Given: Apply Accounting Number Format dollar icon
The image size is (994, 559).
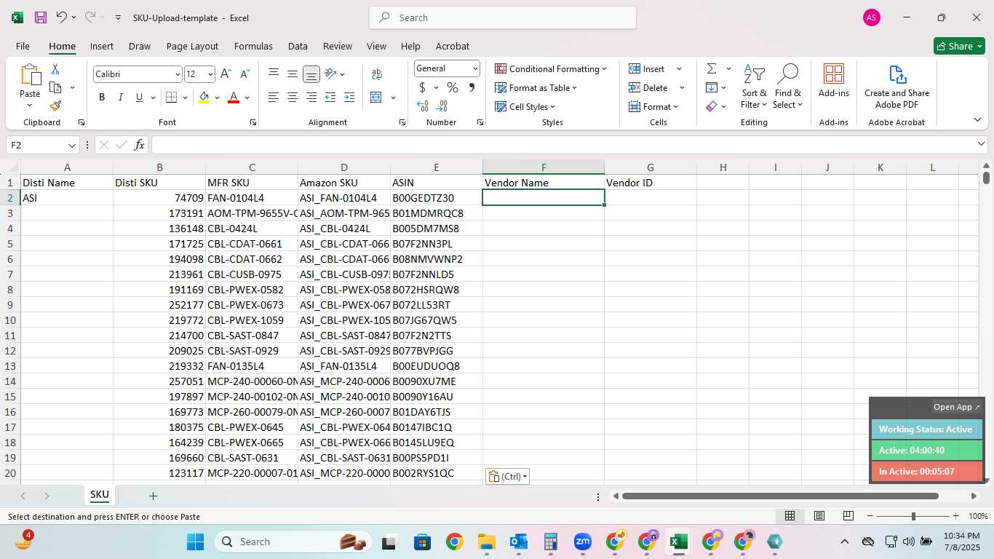Looking at the screenshot, I should pyautogui.click(x=422, y=87).
